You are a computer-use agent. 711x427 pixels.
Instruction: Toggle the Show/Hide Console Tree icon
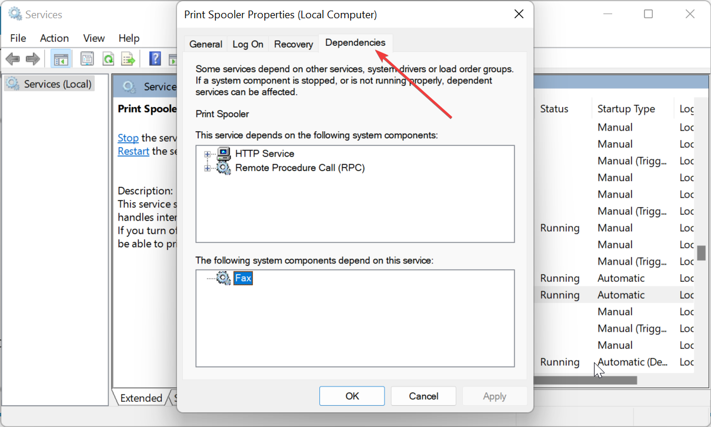coord(61,59)
